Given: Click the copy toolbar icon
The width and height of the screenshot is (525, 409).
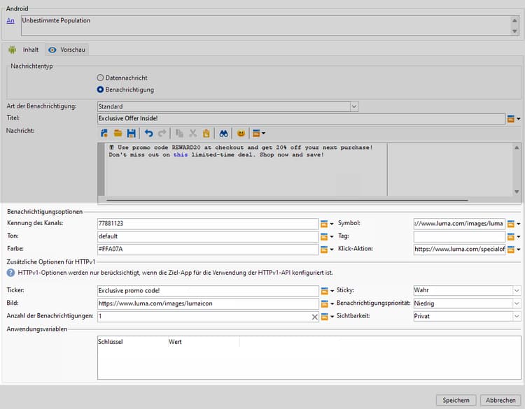Looking at the screenshot, I should (x=179, y=133).
